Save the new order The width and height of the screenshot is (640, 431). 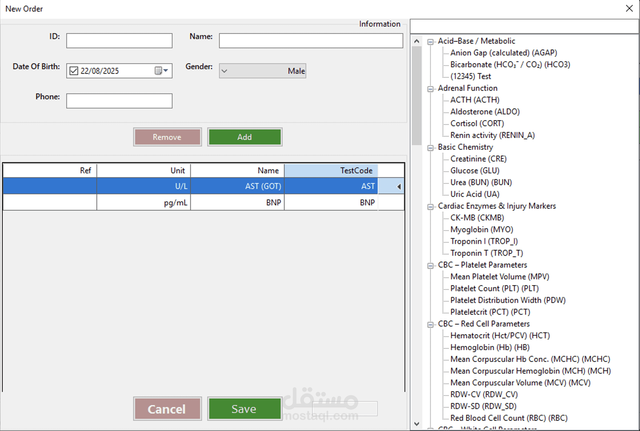coord(245,409)
